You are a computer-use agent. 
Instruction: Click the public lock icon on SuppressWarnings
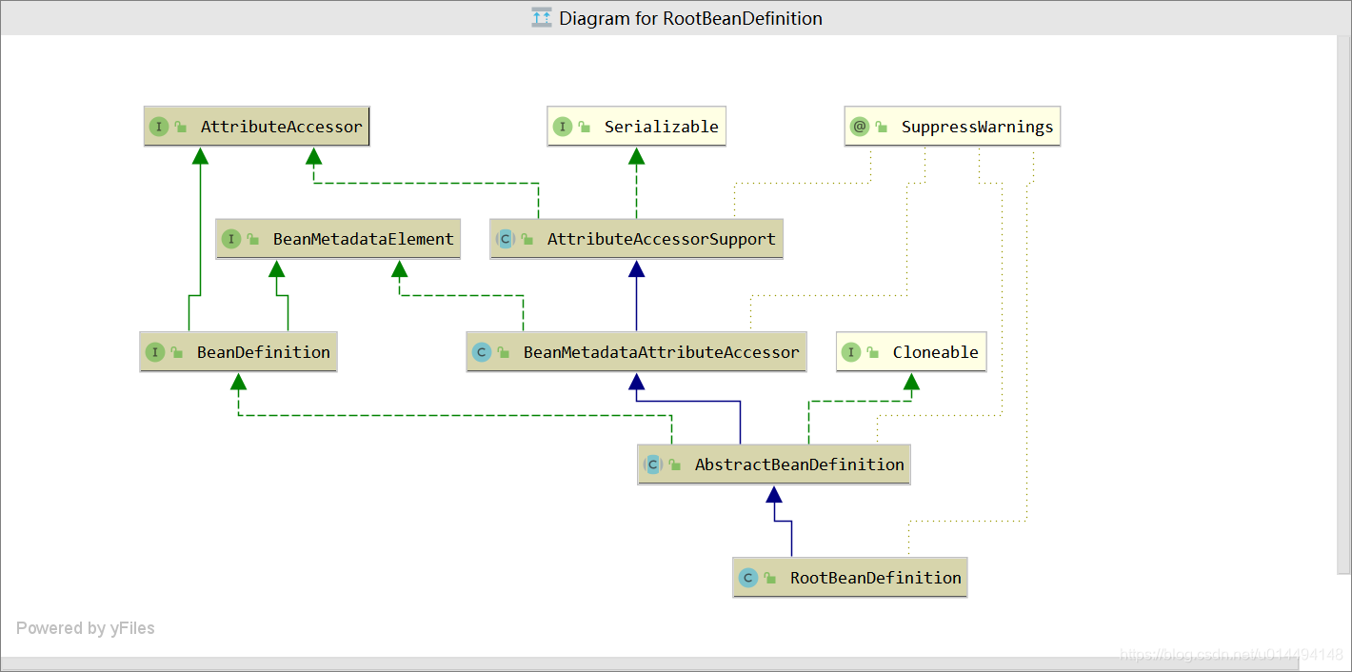(882, 127)
